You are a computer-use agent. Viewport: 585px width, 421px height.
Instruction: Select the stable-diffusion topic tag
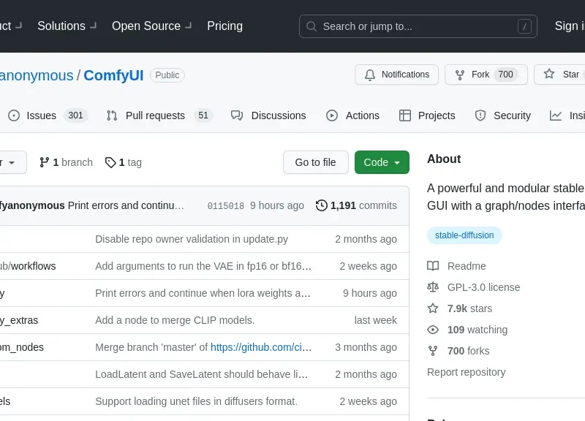tap(464, 235)
